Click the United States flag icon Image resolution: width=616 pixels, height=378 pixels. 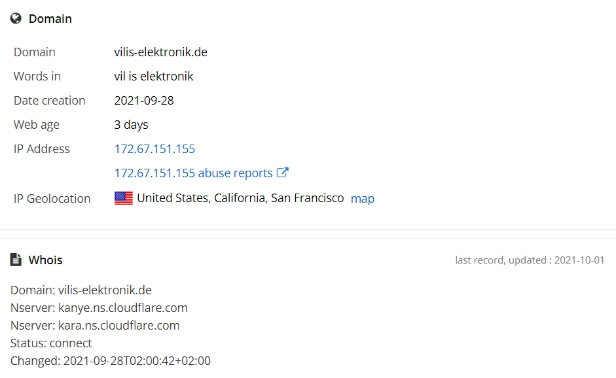click(x=123, y=198)
